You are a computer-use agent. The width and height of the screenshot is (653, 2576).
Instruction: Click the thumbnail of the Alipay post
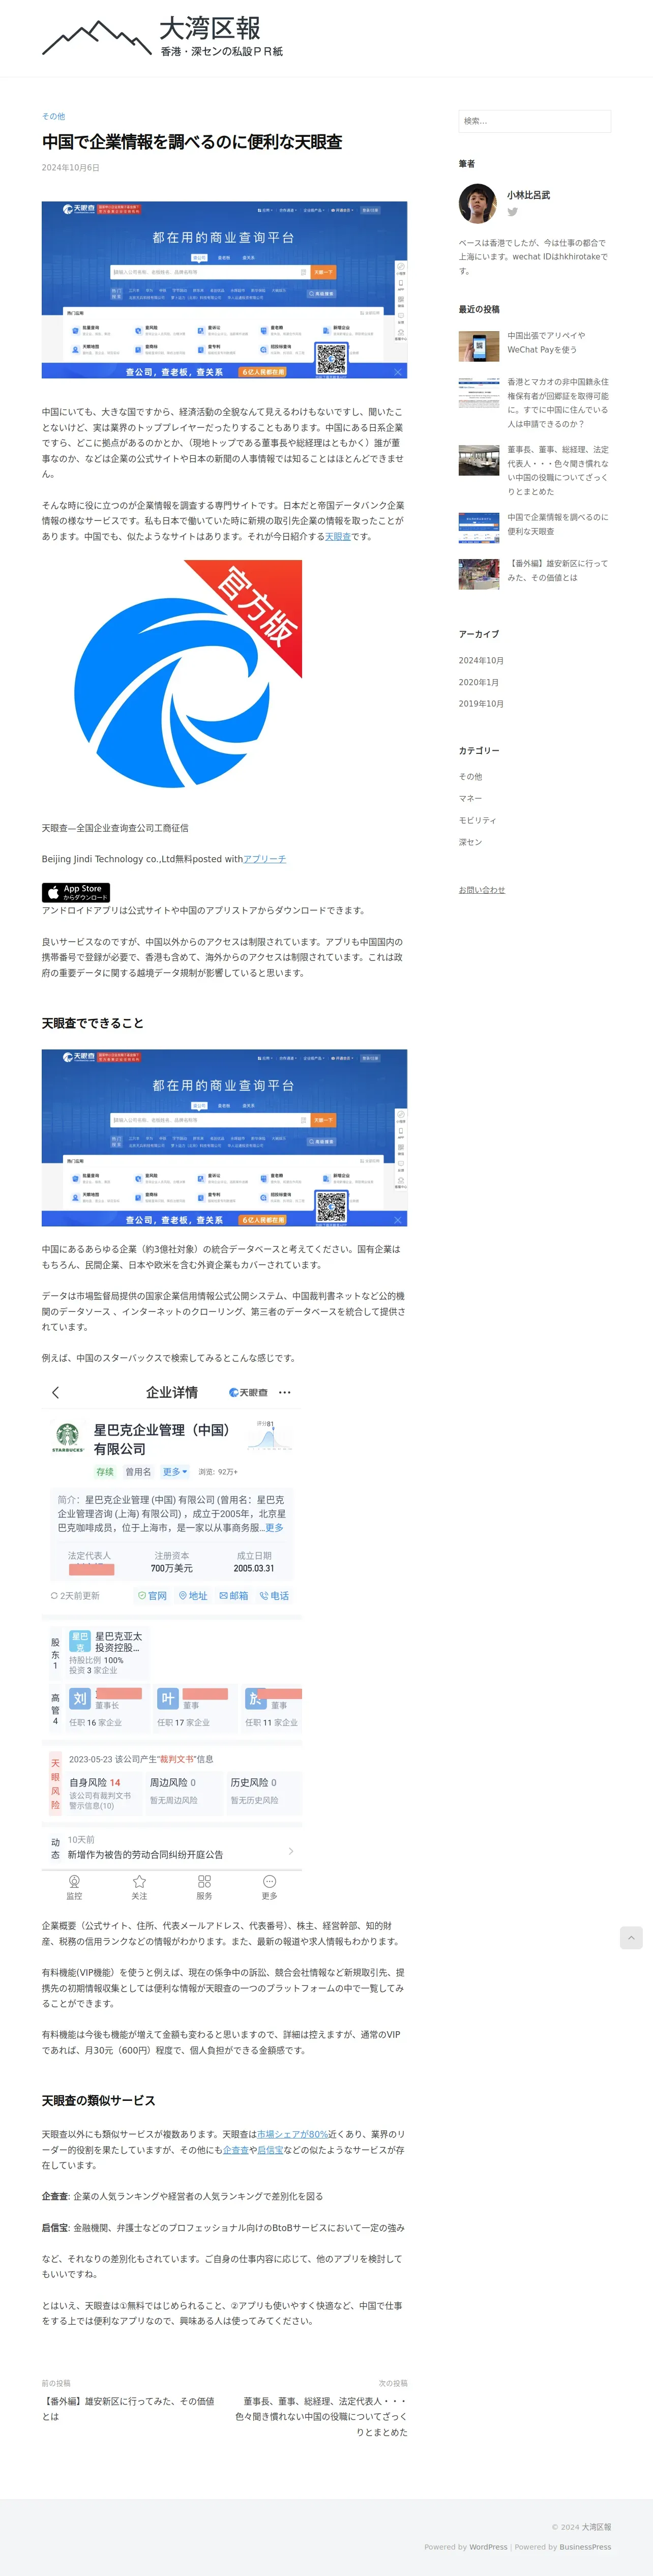479,346
